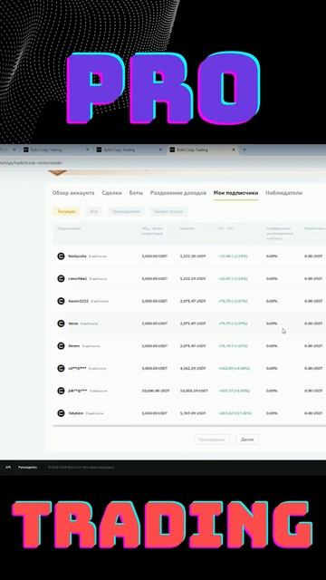The height and width of the screenshot is (580, 326).
Task: Click Tatykam subscriber avatar icon
Action: coord(61,413)
